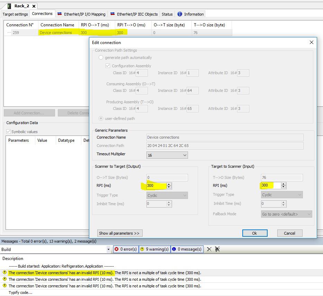Click Show all parameters button
Screen dimensions: 323x296
point(120,233)
